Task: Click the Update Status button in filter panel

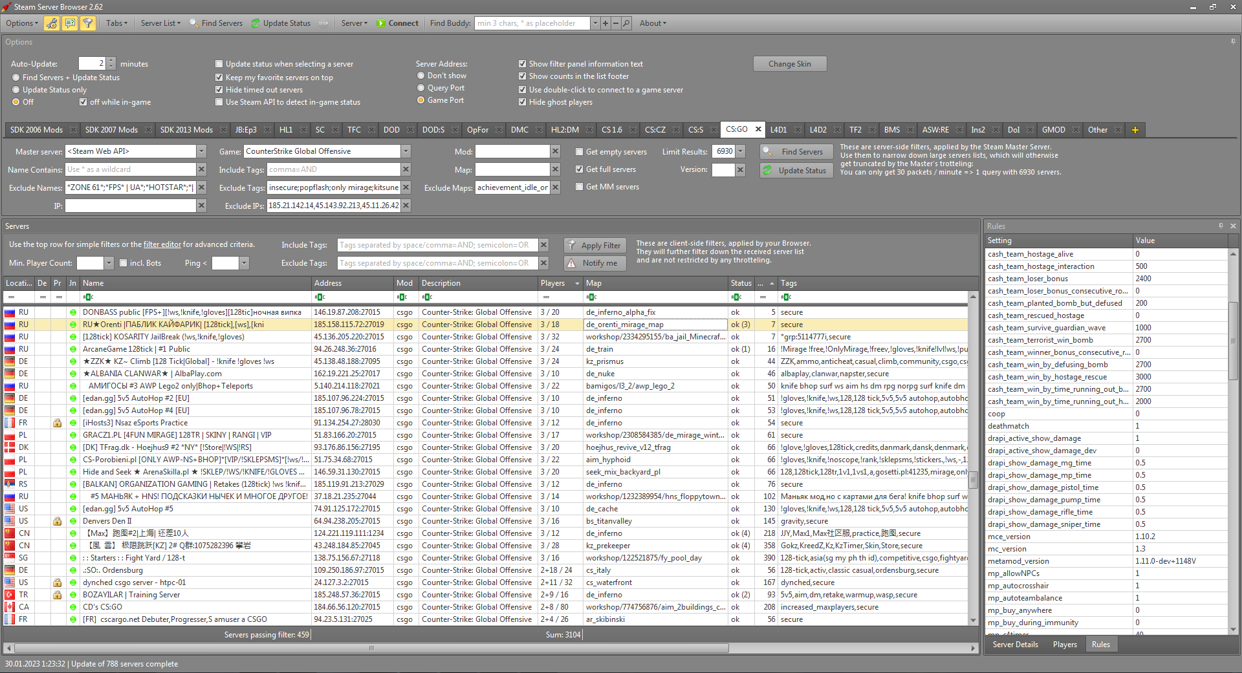Action: pyautogui.click(x=795, y=171)
